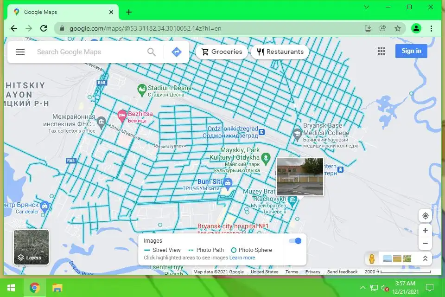Viewport: 445px width, 297px height.
Task: Click the map scale bar 2000 ft
Action: (x=398, y=271)
